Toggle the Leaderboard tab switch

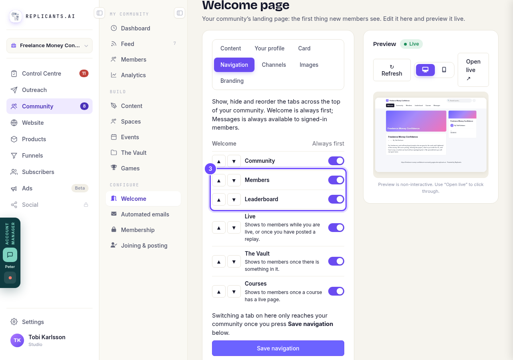336,199
